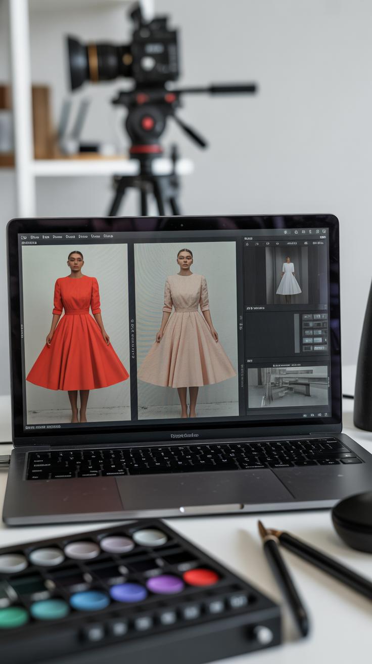Select the red dress photo in left pane

coord(77,334)
